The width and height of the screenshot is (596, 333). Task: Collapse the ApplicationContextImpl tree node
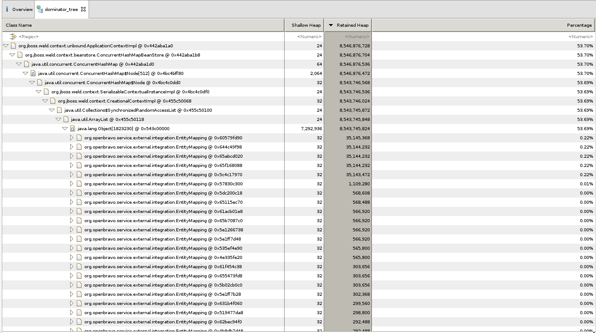6,46
